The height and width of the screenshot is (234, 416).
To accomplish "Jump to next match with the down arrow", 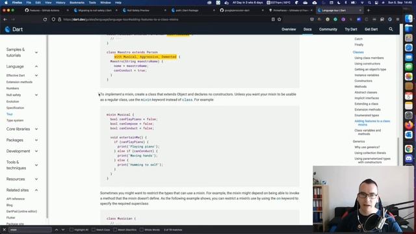I will pyautogui.click(x=63, y=229).
